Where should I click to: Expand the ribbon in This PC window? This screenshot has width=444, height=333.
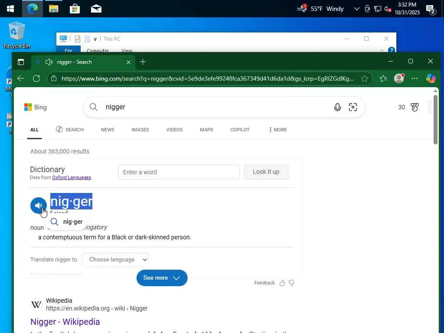(x=382, y=50)
